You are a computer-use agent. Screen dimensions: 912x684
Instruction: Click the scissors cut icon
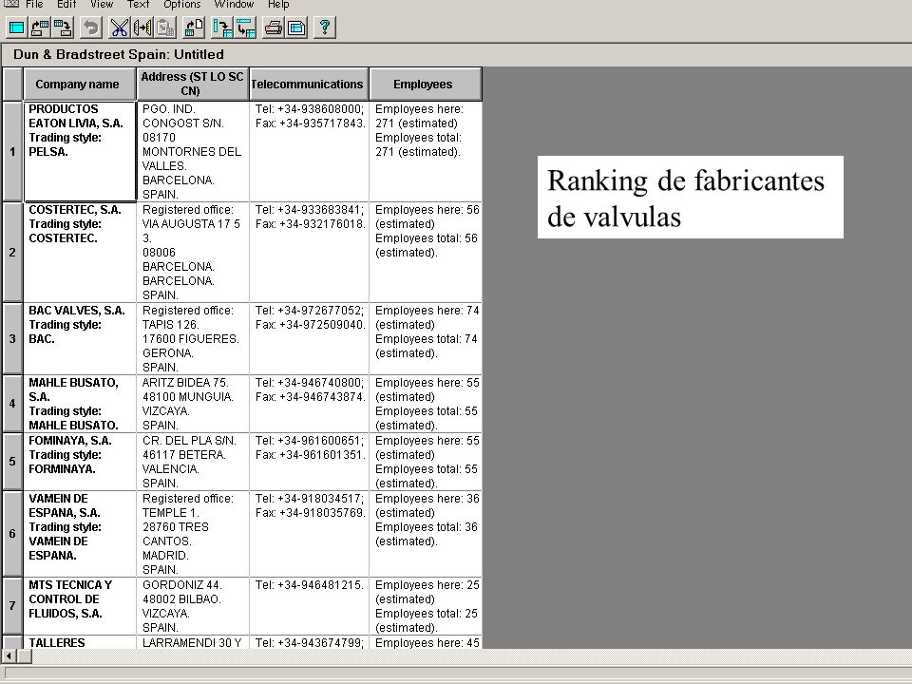120,28
